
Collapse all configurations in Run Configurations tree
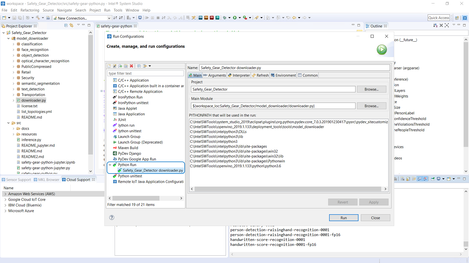pyautogui.click(x=139, y=66)
